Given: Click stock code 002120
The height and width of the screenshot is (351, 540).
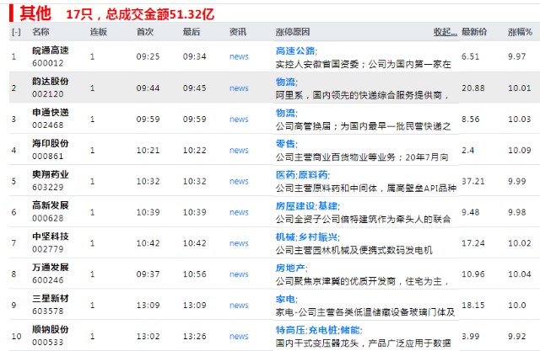Looking at the screenshot, I should click(x=48, y=94).
